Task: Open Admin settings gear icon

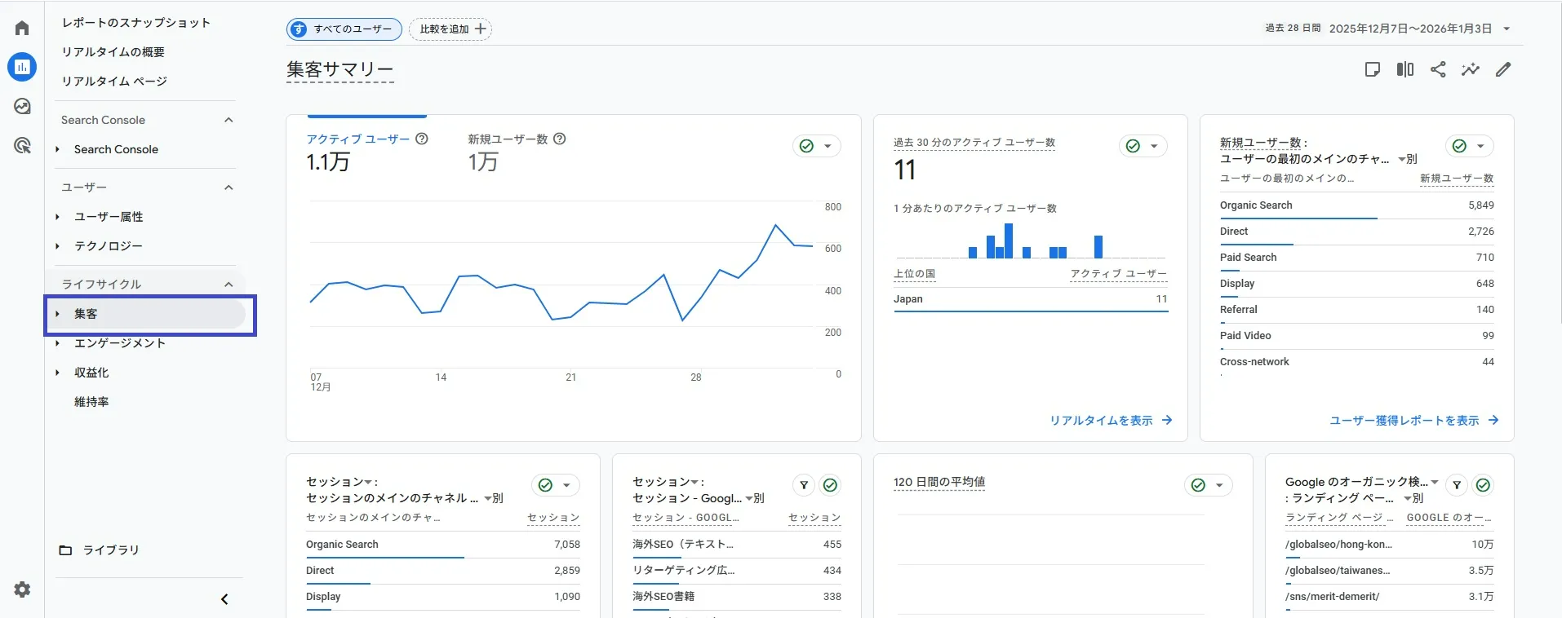Action: point(22,589)
